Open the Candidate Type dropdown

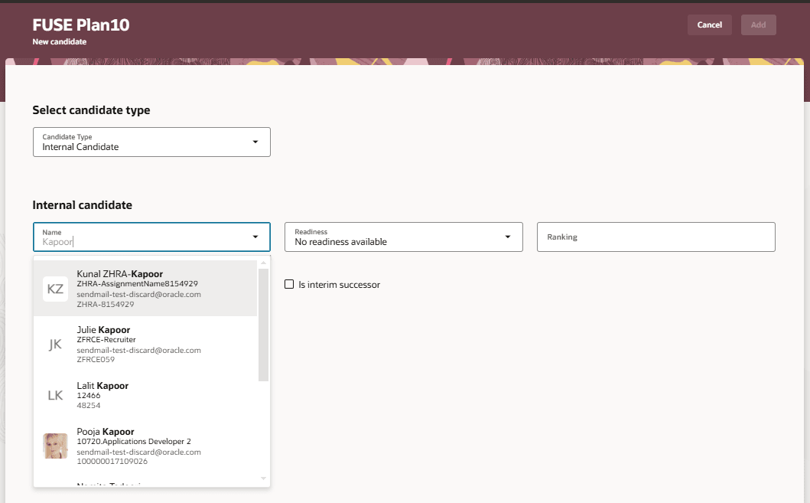coord(151,142)
